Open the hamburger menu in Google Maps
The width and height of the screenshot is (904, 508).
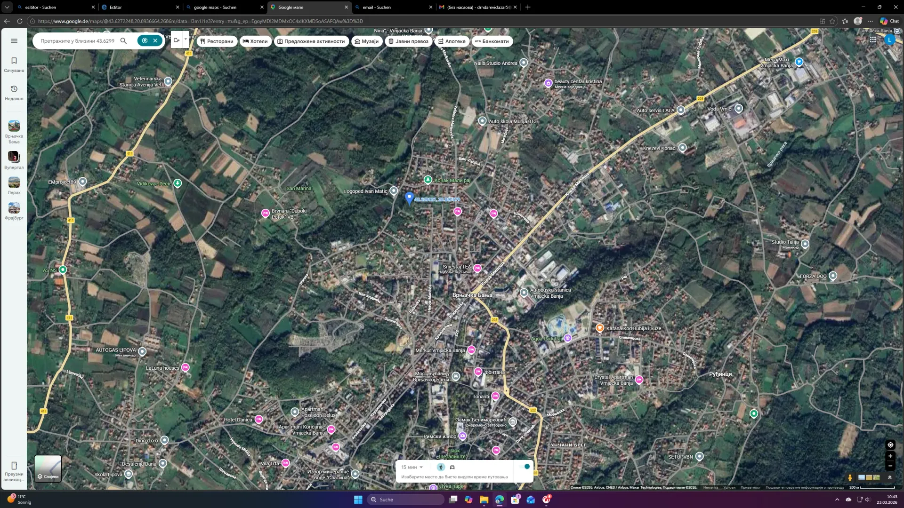point(14,40)
